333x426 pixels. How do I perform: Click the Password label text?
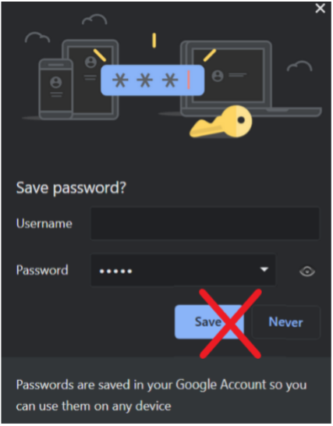point(42,270)
